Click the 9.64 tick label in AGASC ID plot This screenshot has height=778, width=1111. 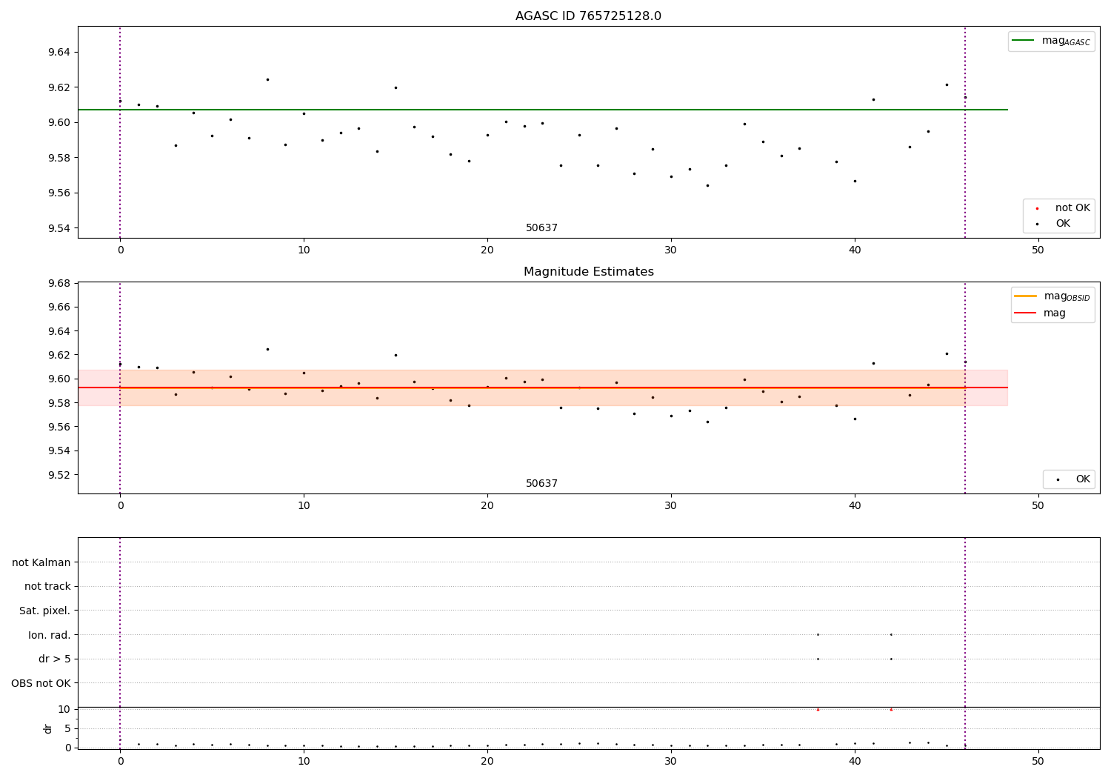(x=61, y=52)
